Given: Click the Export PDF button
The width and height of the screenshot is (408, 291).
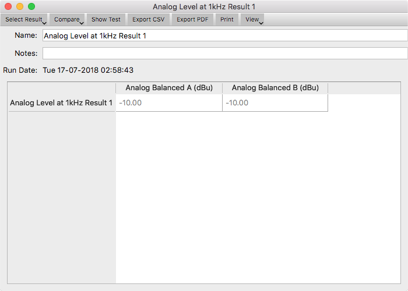Looking at the screenshot, I should 192,19.
